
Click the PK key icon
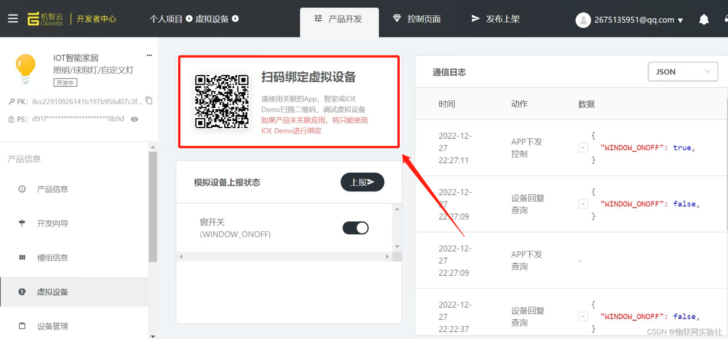point(12,102)
